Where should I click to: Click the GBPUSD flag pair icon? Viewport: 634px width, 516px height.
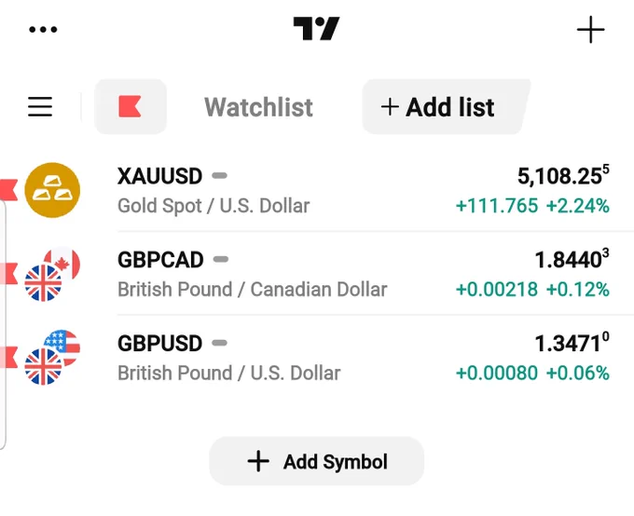[52, 358]
